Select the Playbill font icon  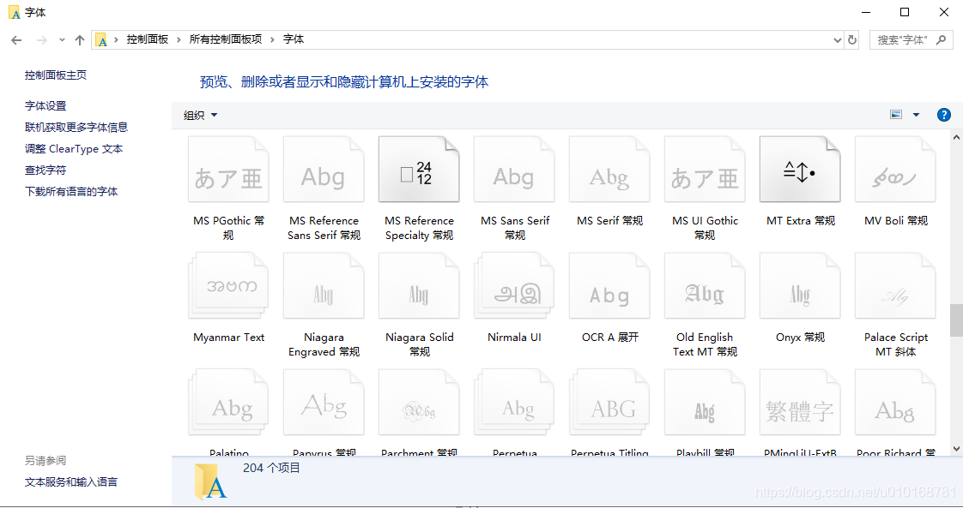[x=705, y=403]
